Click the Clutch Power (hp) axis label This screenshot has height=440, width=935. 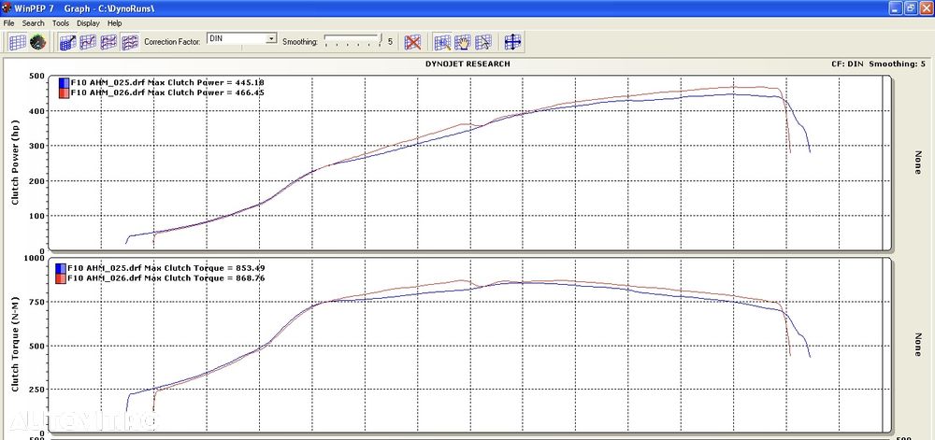click(16, 164)
